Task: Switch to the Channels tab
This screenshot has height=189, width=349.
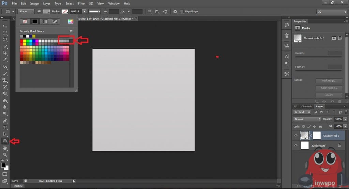Action: (306, 107)
